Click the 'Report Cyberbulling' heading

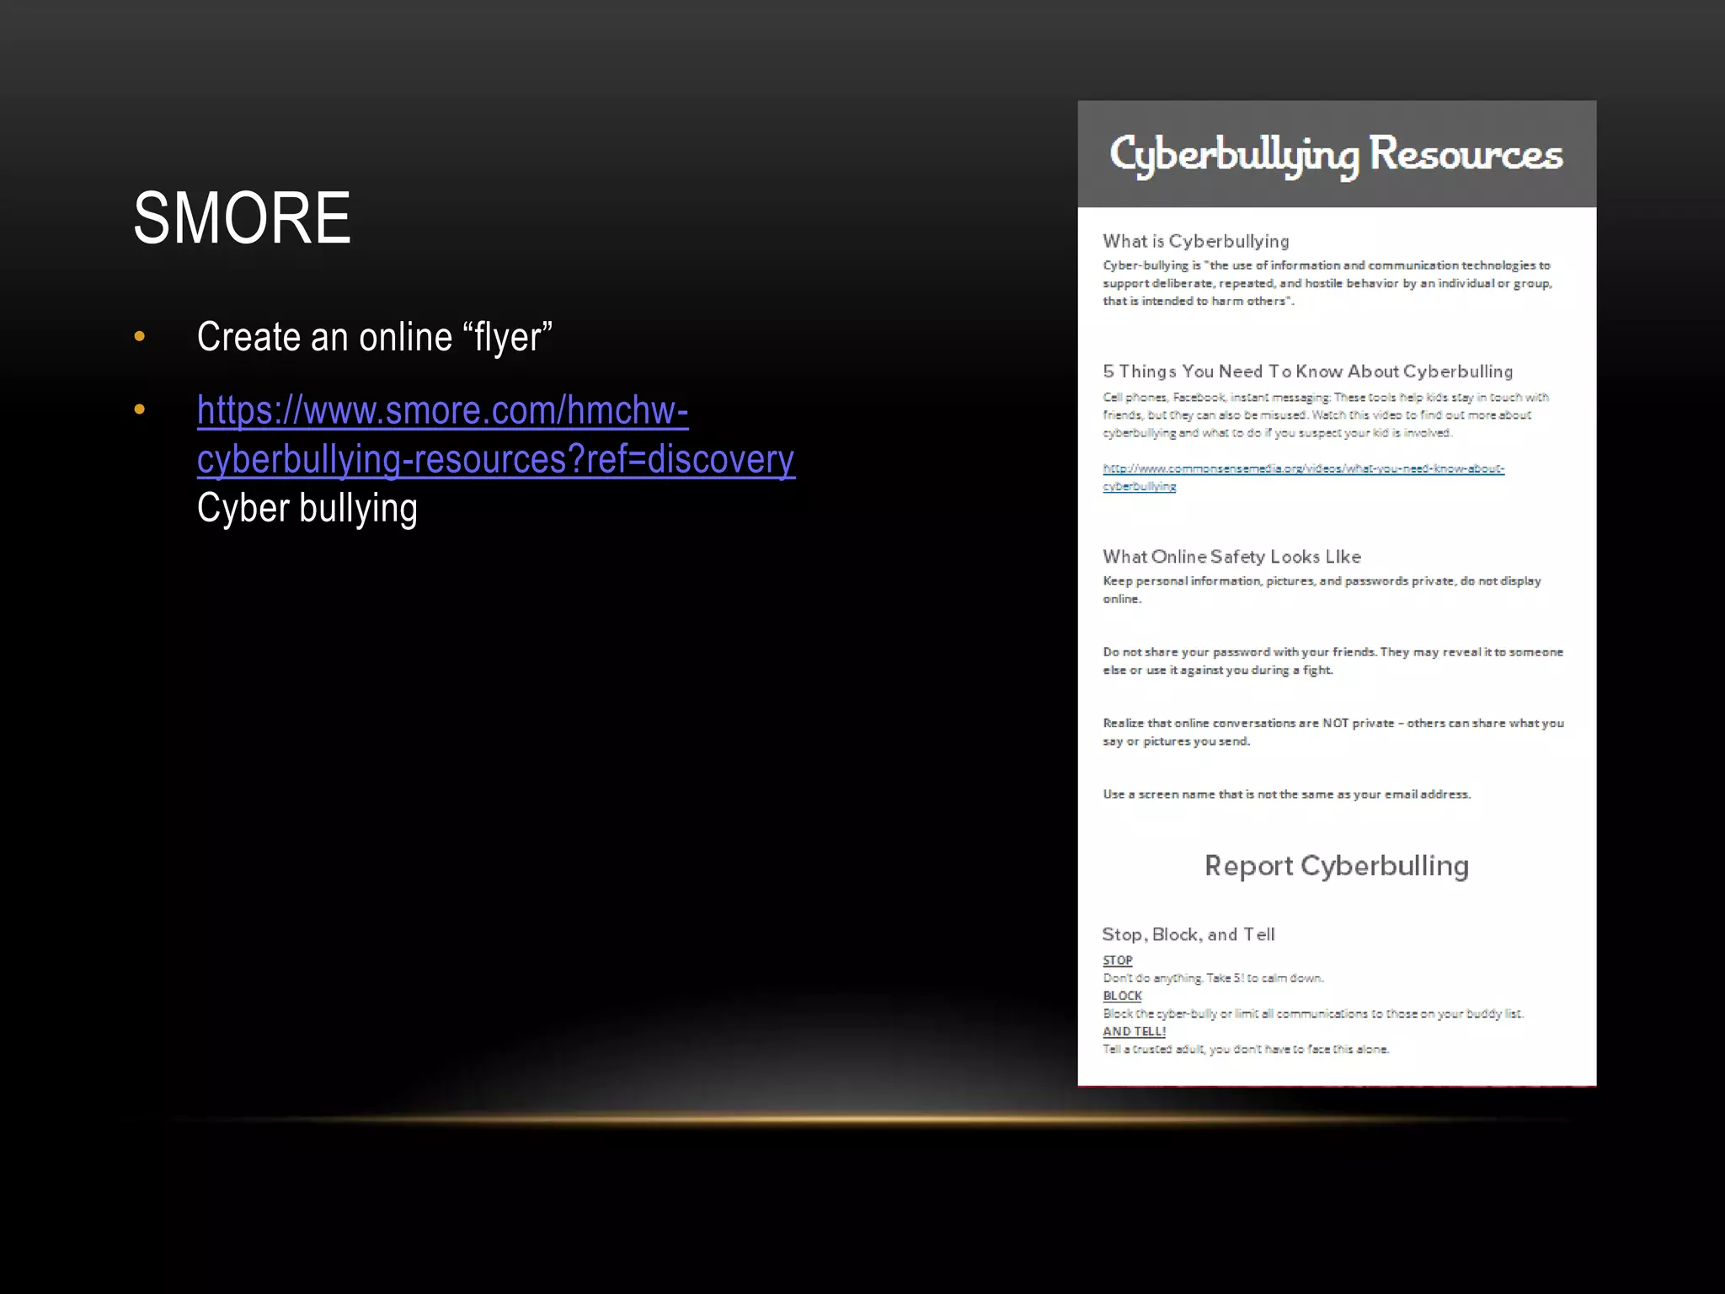1337,866
